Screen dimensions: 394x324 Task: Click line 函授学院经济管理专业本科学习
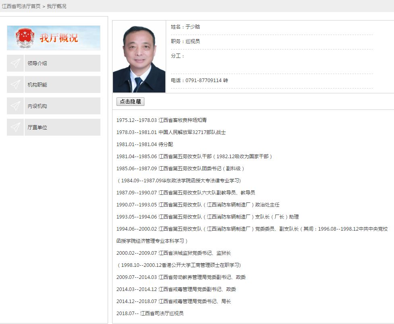(152, 241)
